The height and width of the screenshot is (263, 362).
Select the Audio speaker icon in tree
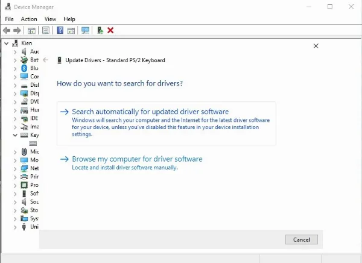pyautogui.click(x=24, y=51)
